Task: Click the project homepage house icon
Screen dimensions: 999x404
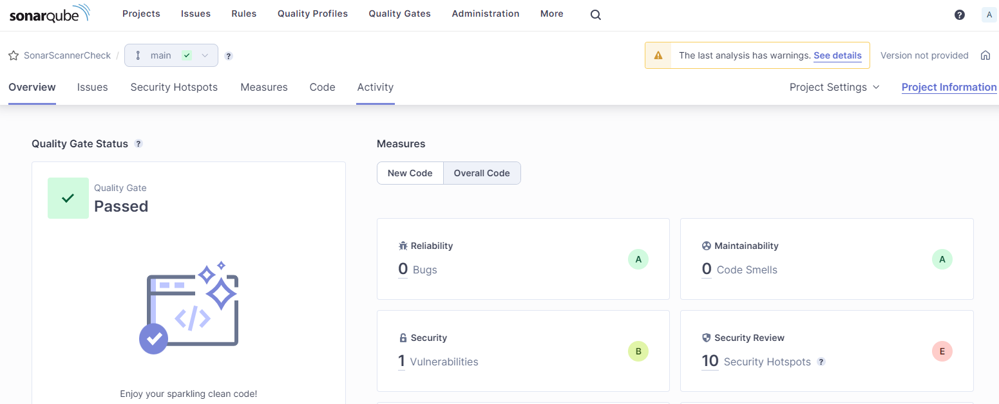Action: pyautogui.click(x=985, y=55)
